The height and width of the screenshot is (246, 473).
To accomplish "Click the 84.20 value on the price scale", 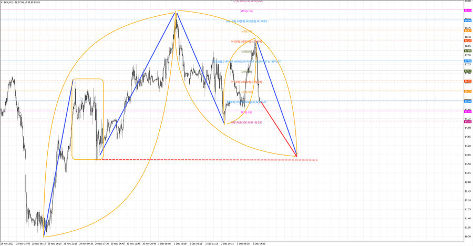I will pyautogui.click(x=468, y=146).
